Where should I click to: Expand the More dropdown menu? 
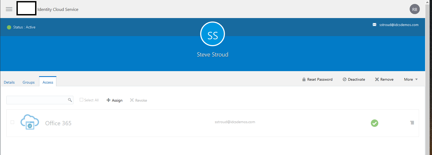(411, 79)
